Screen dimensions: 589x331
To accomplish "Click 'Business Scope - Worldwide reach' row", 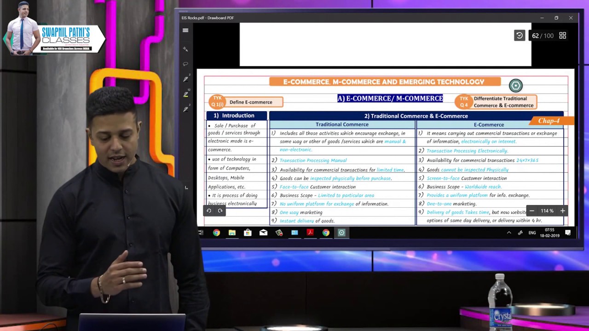I will 464,187.
